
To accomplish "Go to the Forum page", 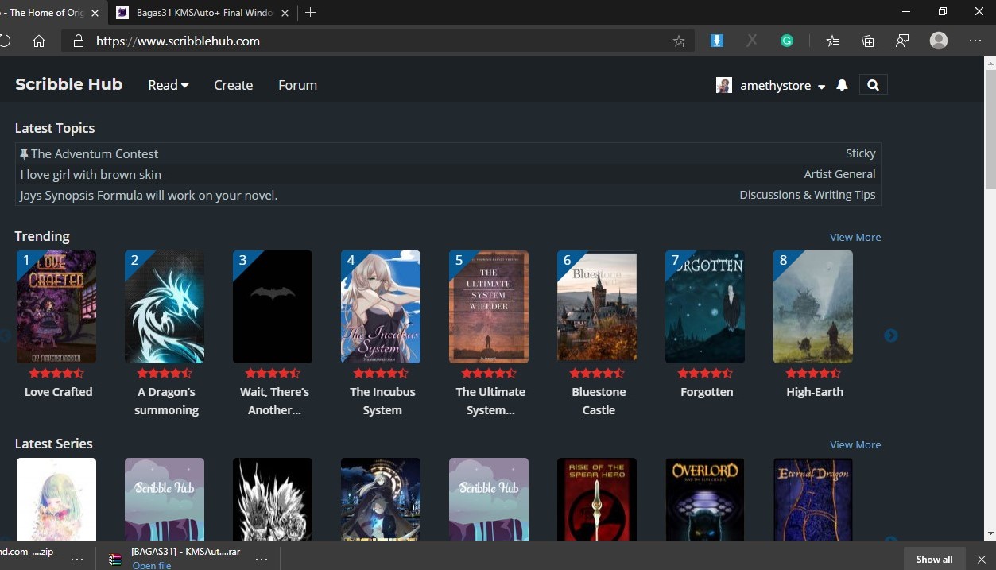I will (x=297, y=85).
